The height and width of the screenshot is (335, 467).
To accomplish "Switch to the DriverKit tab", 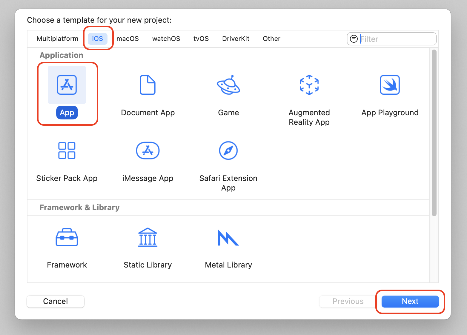I will [236, 39].
